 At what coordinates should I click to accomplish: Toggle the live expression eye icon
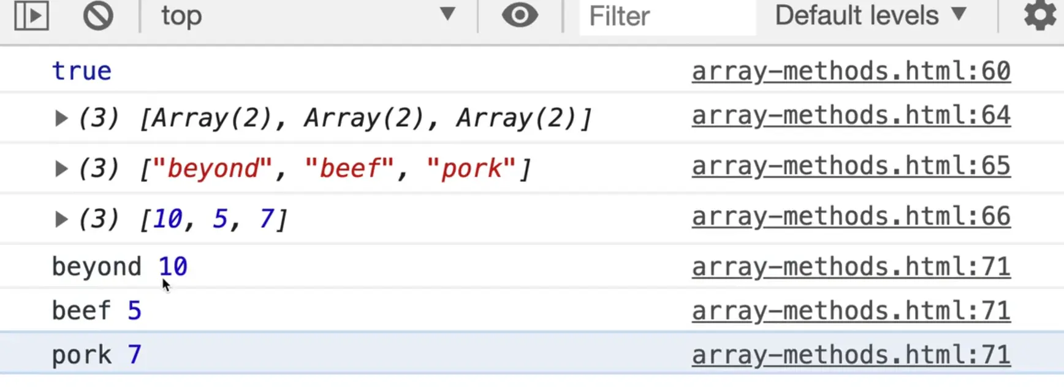pos(520,16)
